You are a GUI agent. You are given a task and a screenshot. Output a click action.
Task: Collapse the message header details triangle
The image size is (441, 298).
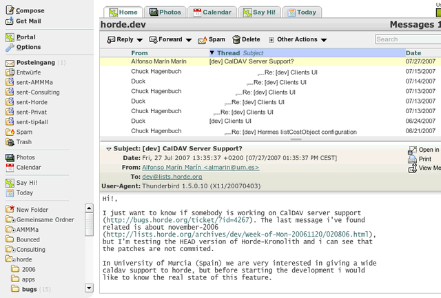point(108,148)
